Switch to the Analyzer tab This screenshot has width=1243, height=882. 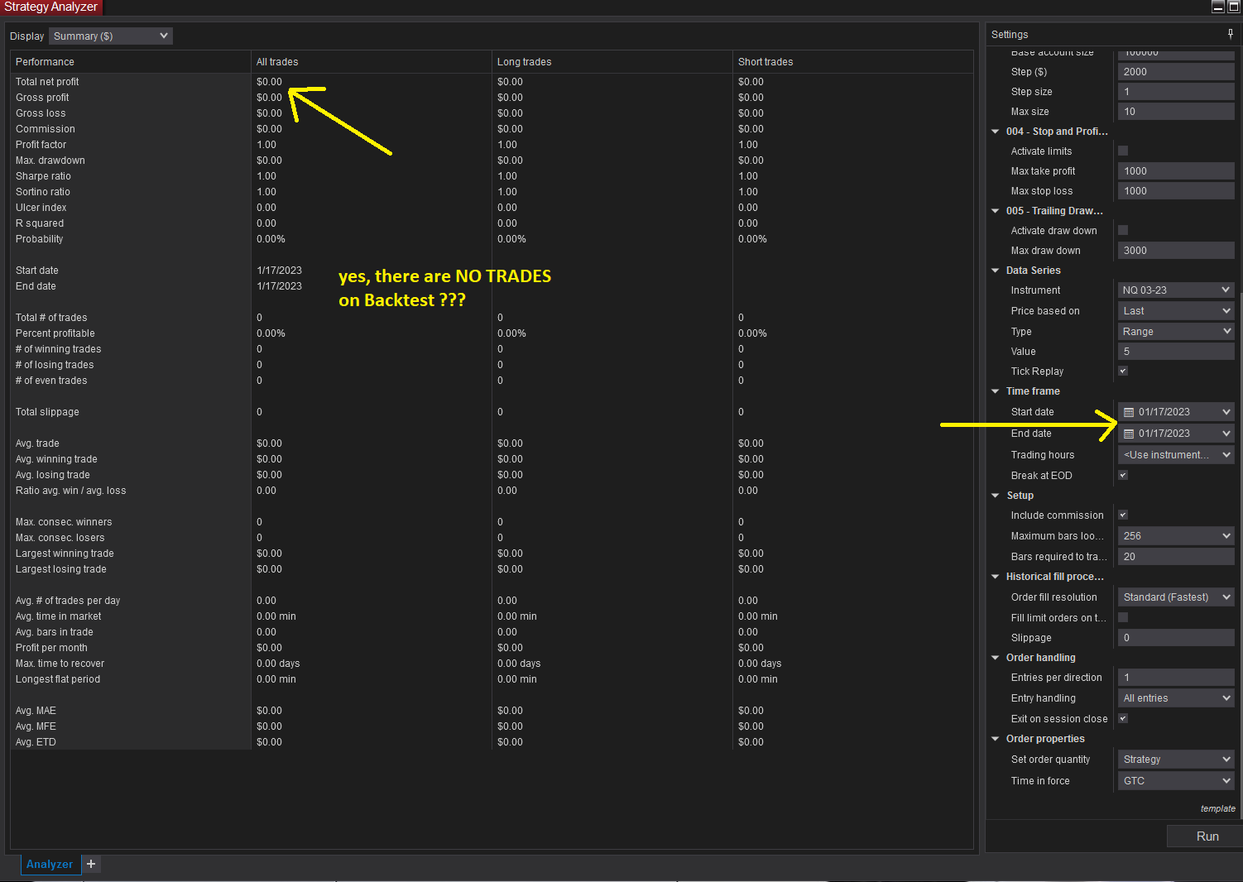coord(50,864)
